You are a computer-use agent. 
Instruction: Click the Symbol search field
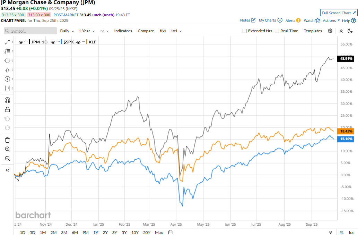(x=30, y=31)
